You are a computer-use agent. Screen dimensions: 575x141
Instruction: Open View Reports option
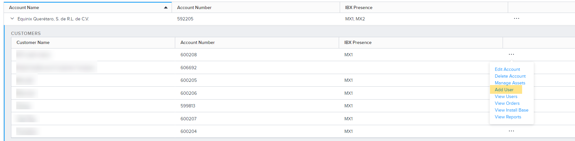(x=508, y=117)
